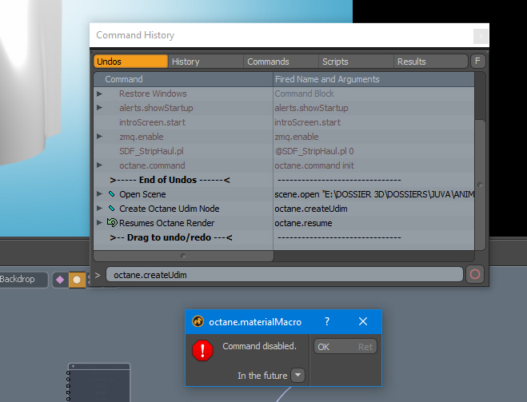Click OK in the octane.materialMacro dialog
The width and height of the screenshot is (527, 402).
click(x=345, y=347)
